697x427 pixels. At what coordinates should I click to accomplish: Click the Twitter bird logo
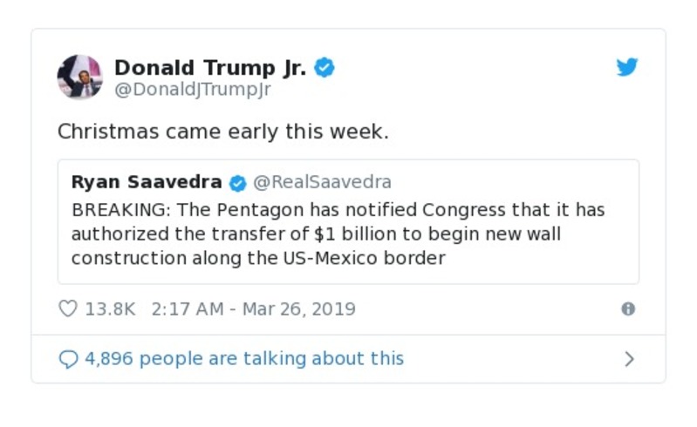tap(627, 68)
